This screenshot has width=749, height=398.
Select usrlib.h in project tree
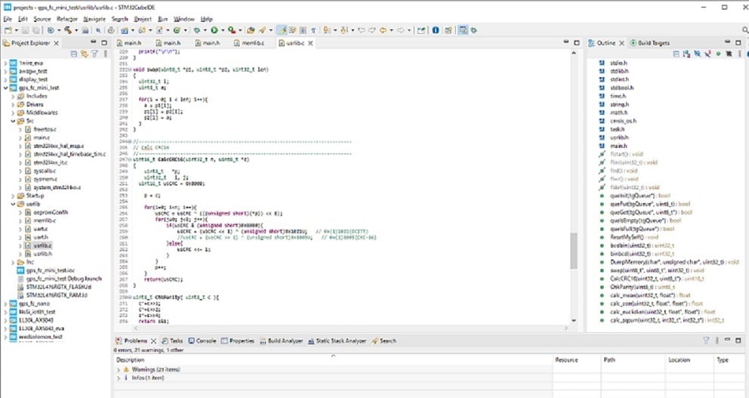point(42,254)
